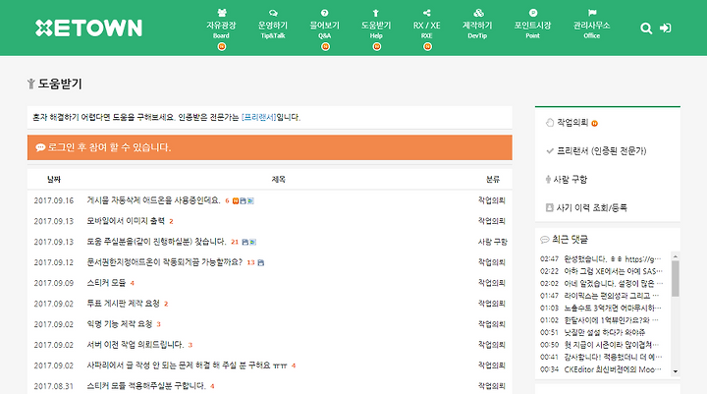
Task: Select 프리랜서 (인증된 전문가) in sidebar
Action: (602, 150)
